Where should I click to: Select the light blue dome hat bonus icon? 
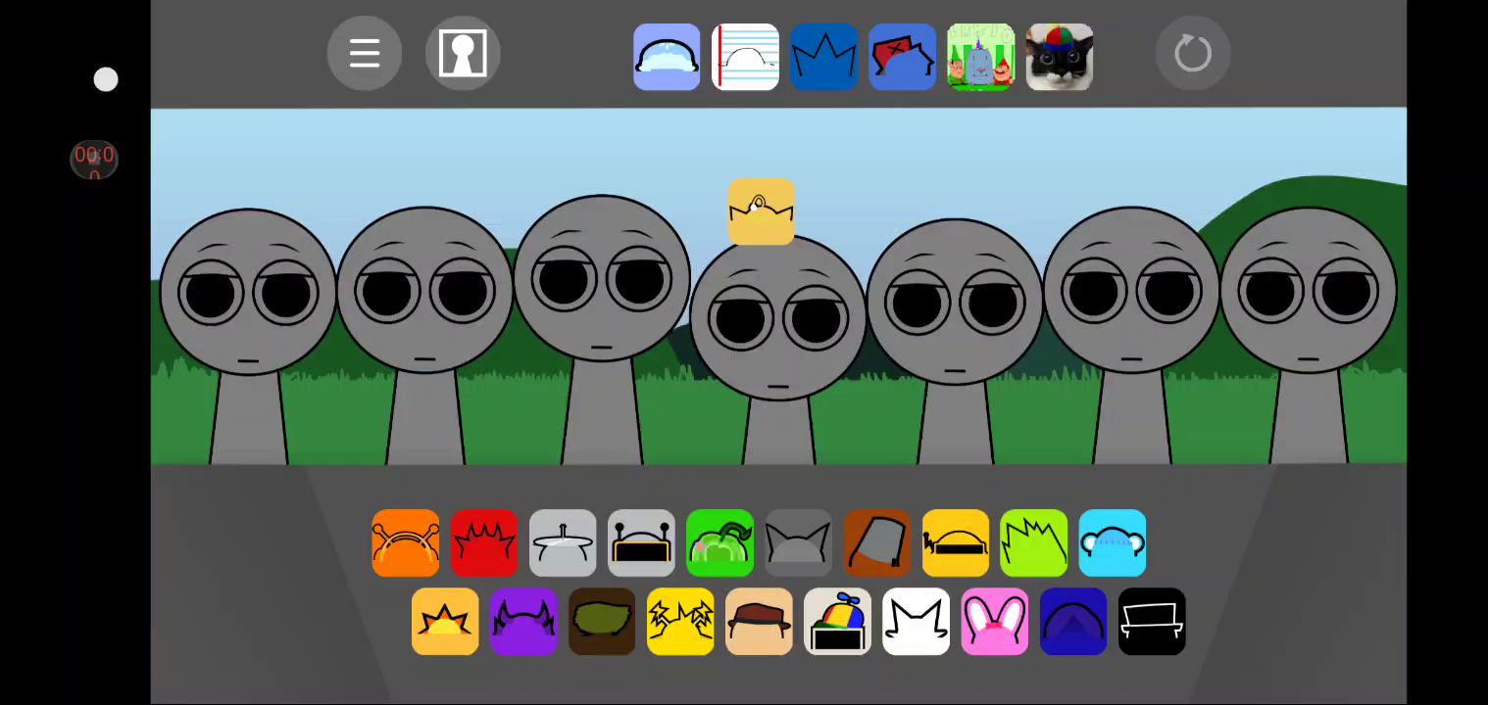pos(667,57)
